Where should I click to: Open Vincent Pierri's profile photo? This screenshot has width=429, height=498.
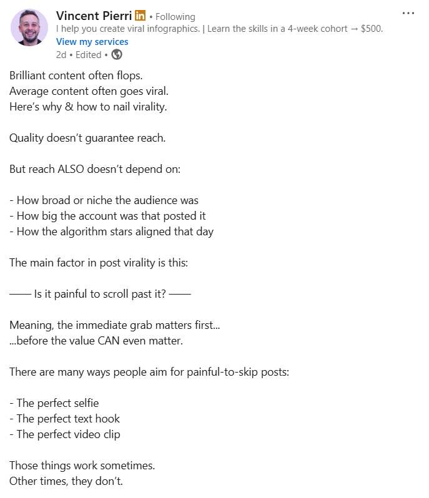(29, 27)
